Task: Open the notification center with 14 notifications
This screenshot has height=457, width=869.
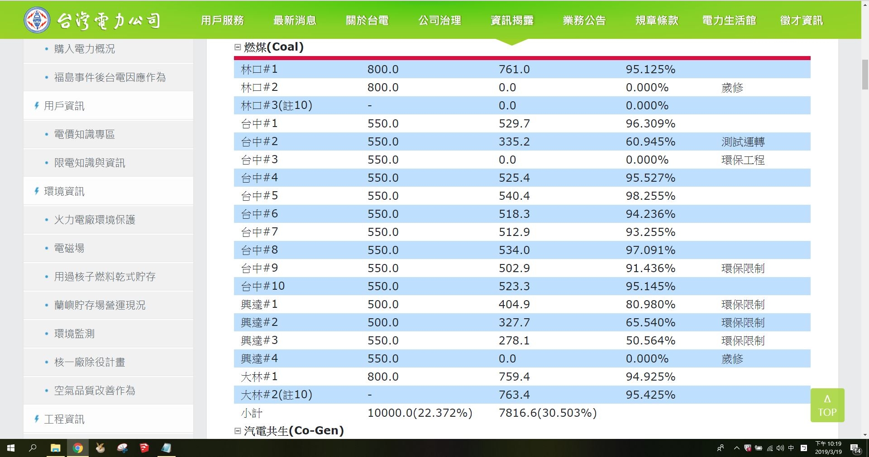Action: pyautogui.click(x=855, y=448)
